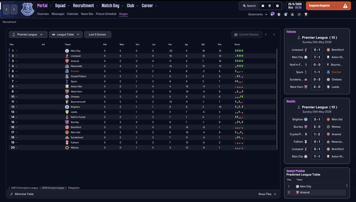Click the Chelsea badge in Fixtures panel

328,79
